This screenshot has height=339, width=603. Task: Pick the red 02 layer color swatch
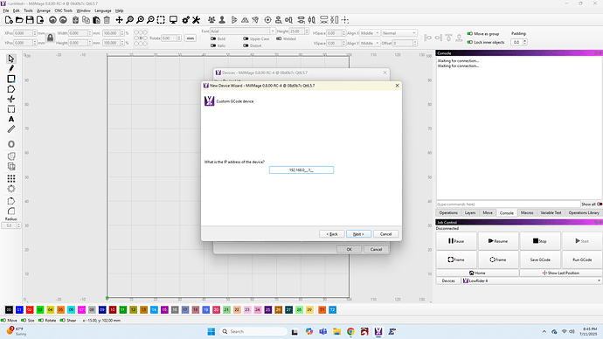coord(30,310)
